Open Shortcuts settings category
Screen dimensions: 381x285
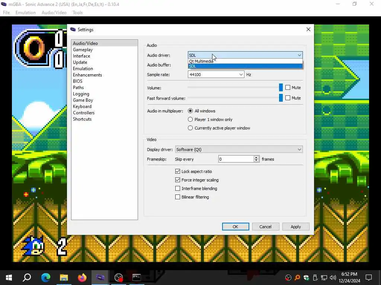[x=105, y=119]
